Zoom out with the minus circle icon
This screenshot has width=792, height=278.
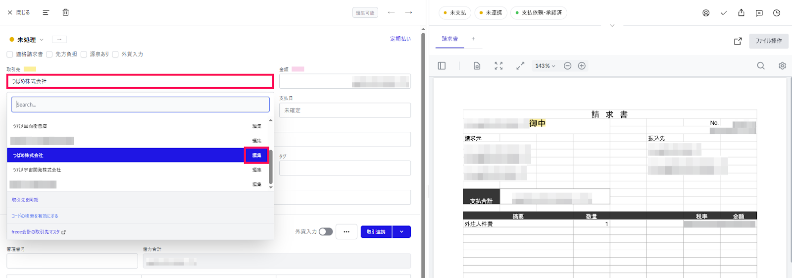(568, 66)
